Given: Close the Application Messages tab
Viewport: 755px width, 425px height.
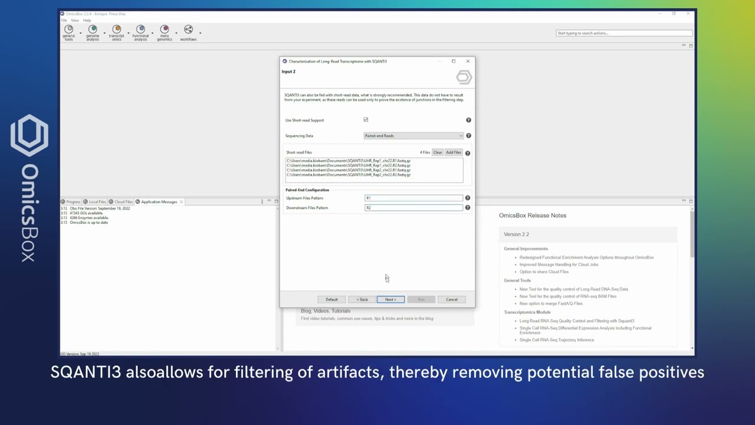Looking at the screenshot, I should 181,202.
